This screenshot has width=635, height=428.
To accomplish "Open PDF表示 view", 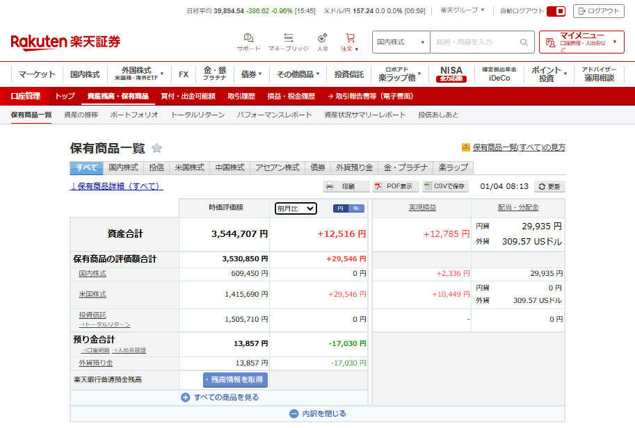I will tap(394, 187).
